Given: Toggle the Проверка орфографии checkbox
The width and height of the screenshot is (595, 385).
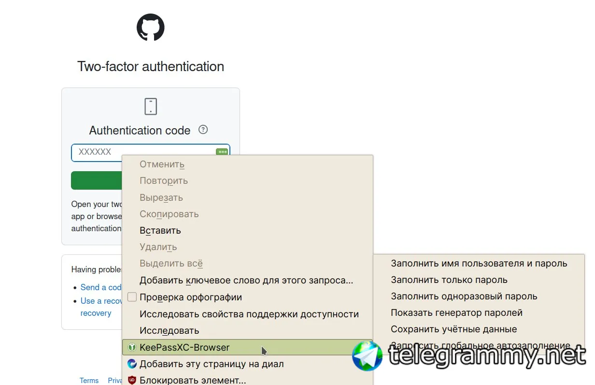Looking at the screenshot, I should (132, 297).
